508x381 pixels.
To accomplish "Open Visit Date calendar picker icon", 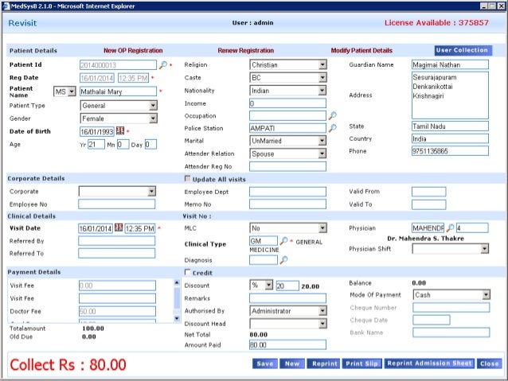I will [119, 227].
